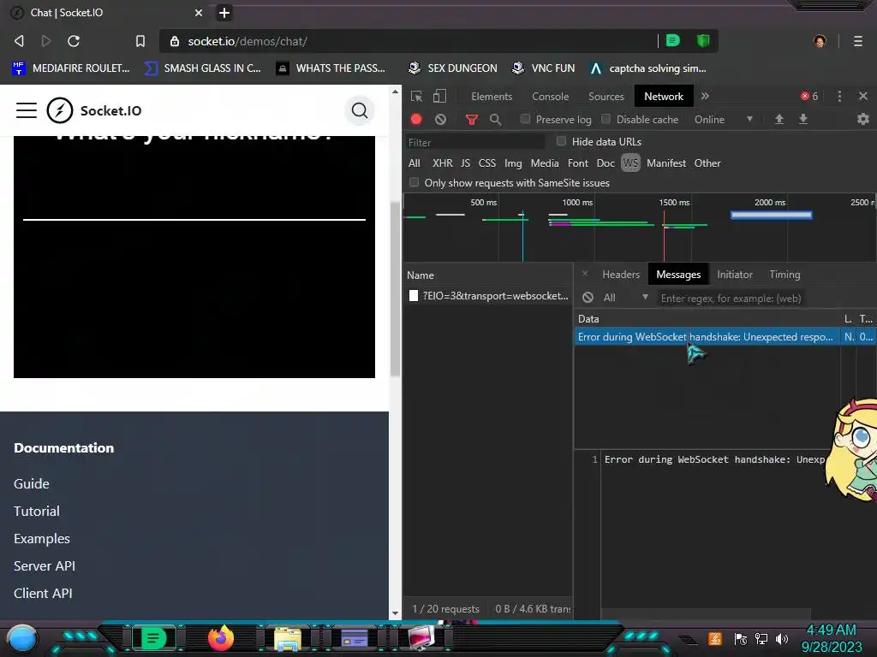Switch to the Sources tab

coord(606,96)
